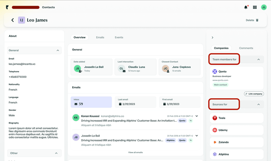Switch to the Events tab

[x=119, y=37]
